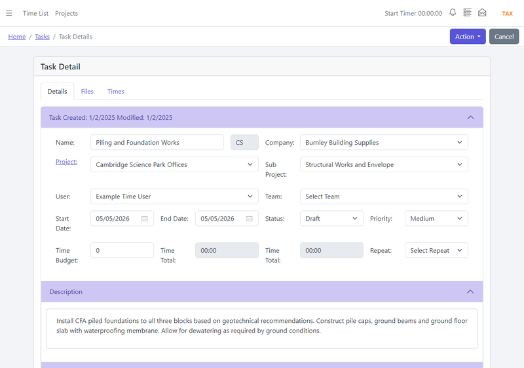Open the Project dropdown Cambridge Science Park Offices
524x368 pixels.
[174, 164]
